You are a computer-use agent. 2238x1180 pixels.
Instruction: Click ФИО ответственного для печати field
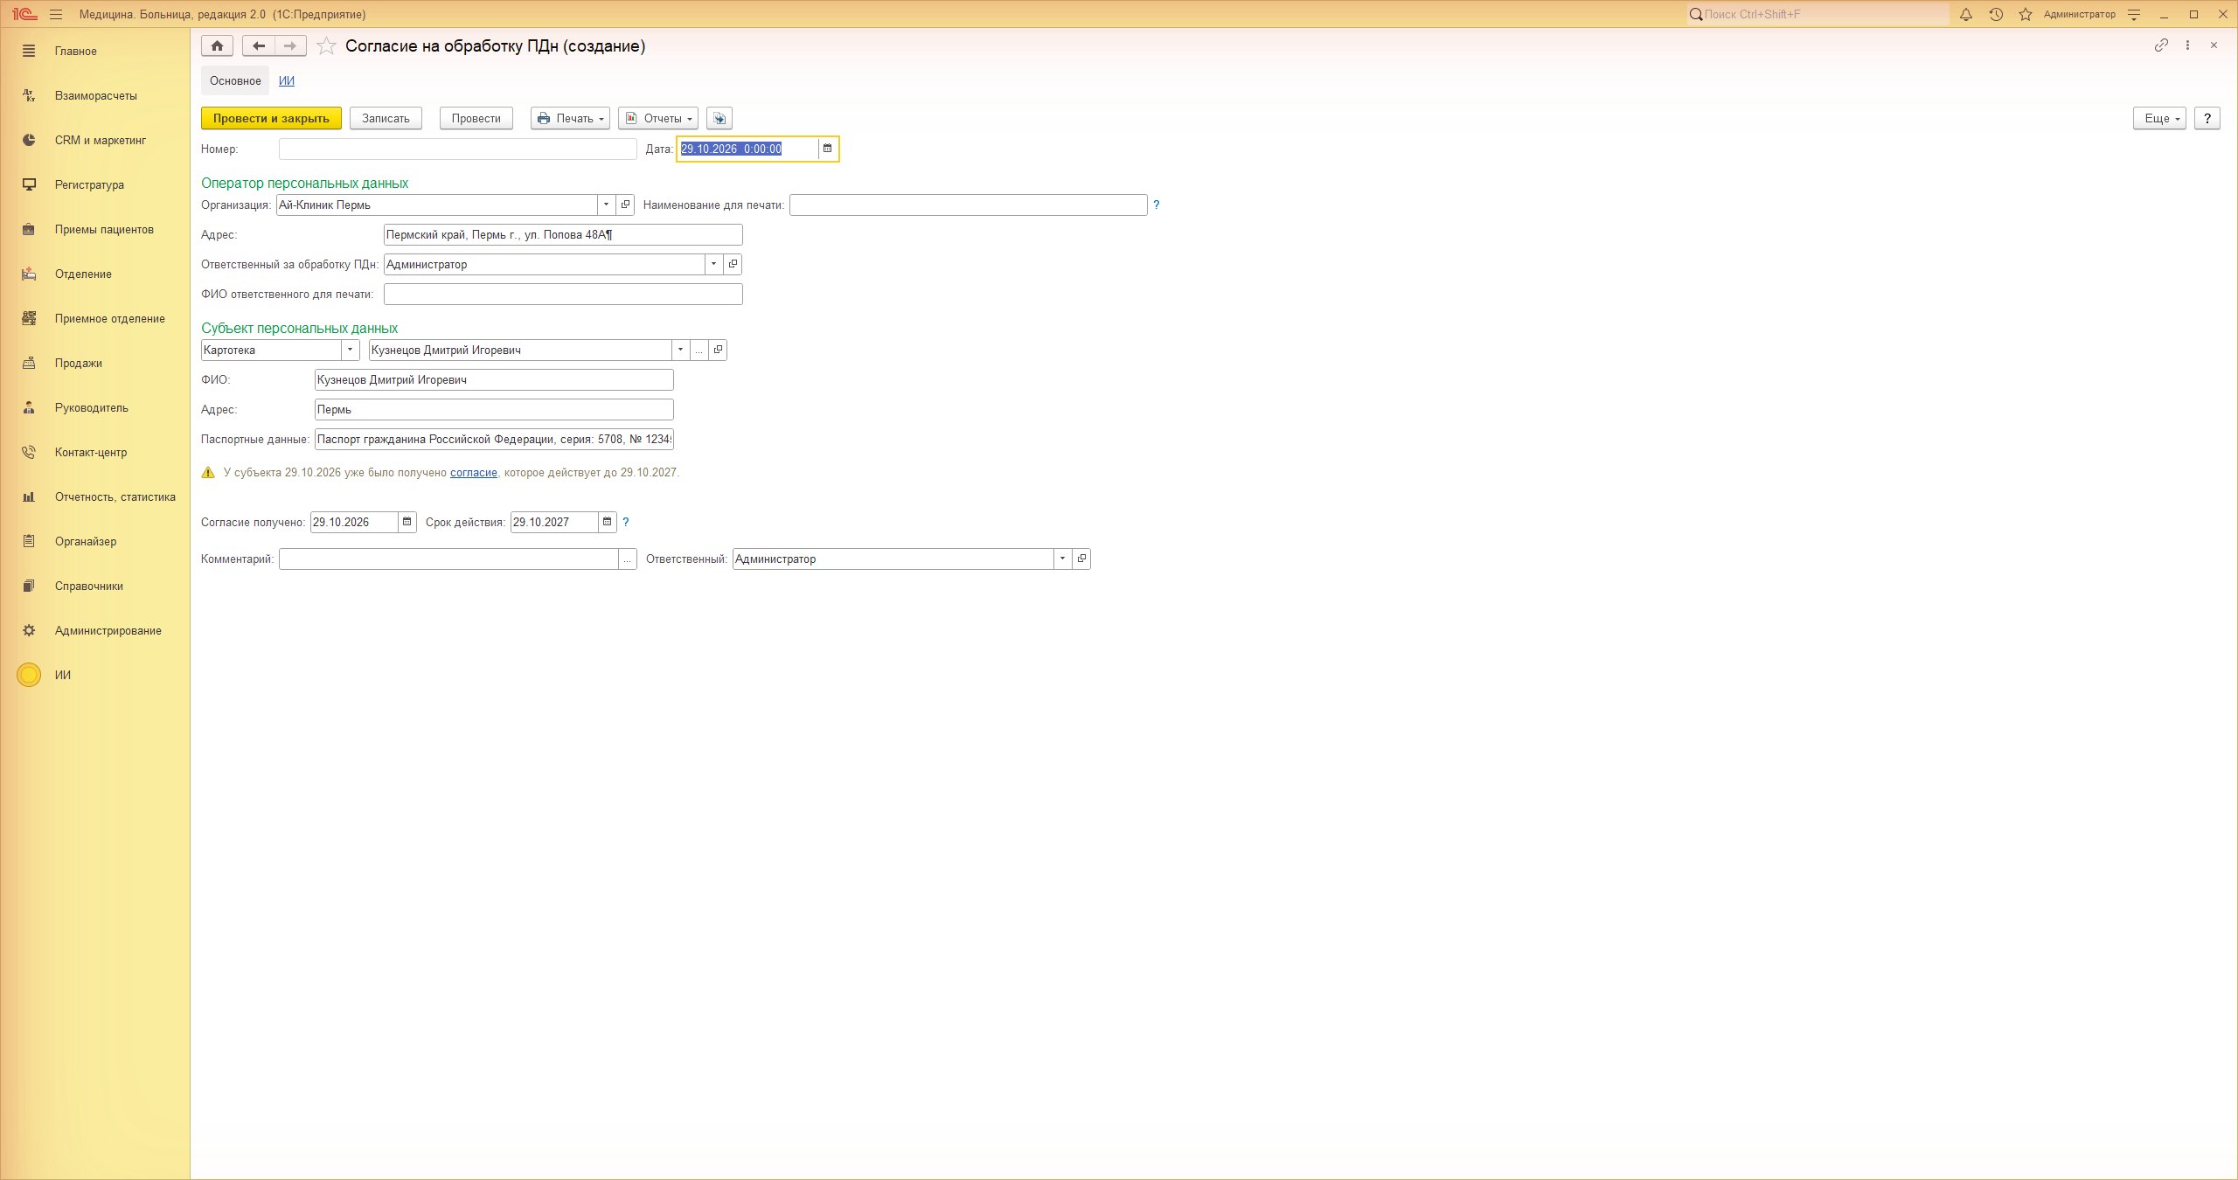(x=563, y=294)
